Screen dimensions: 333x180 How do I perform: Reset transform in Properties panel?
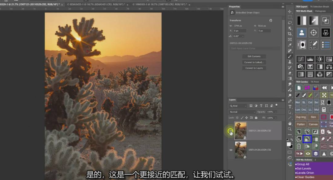tap(270, 21)
